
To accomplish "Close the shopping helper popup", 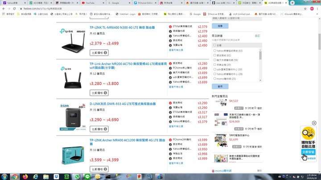I will [x=314, y=123].
